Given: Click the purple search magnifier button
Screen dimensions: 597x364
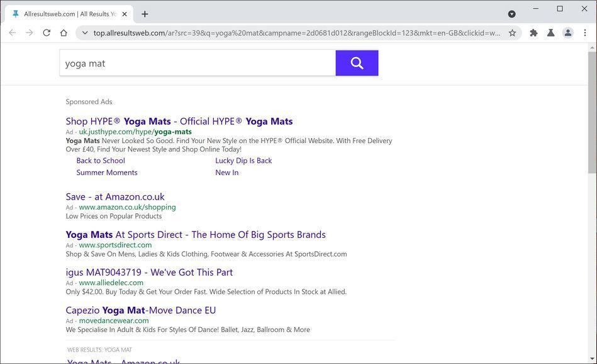Looking at the screenshot, I should [357, 63].
